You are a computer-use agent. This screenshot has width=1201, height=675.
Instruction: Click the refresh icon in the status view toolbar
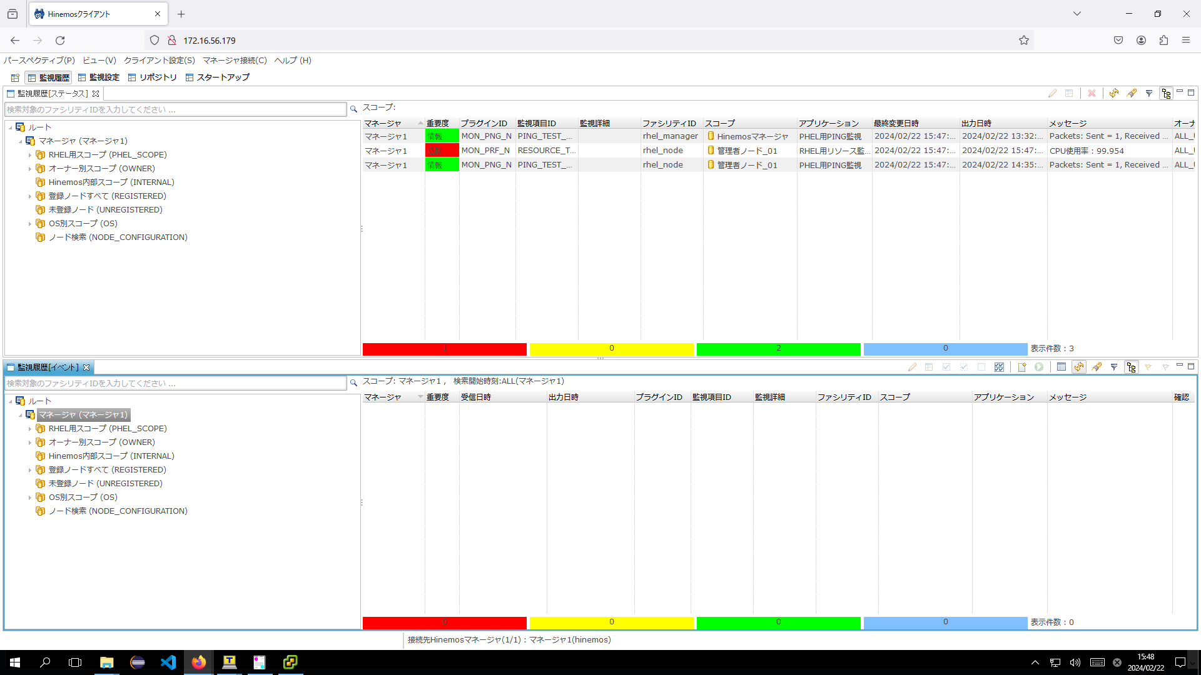[x=1114, y=93]
